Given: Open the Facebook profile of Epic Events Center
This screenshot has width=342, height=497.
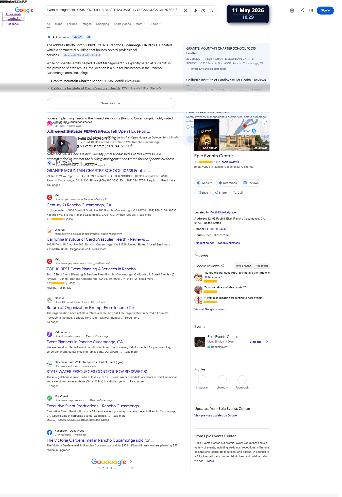Looking at the screenshot, I should tap(242, 382).
